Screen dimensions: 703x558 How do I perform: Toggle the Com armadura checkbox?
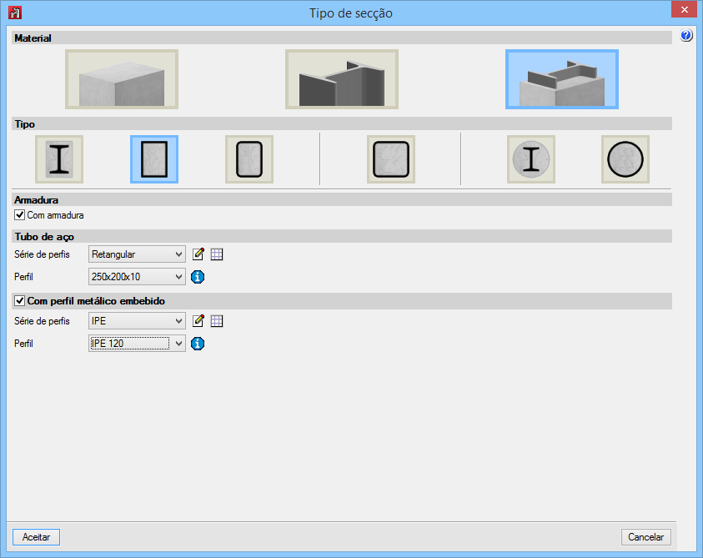(19, 215)
